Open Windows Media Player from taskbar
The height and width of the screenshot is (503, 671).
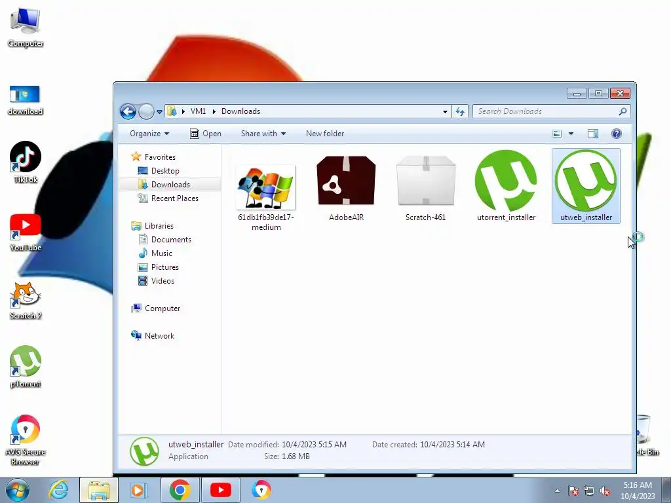[x=138, y=490]
